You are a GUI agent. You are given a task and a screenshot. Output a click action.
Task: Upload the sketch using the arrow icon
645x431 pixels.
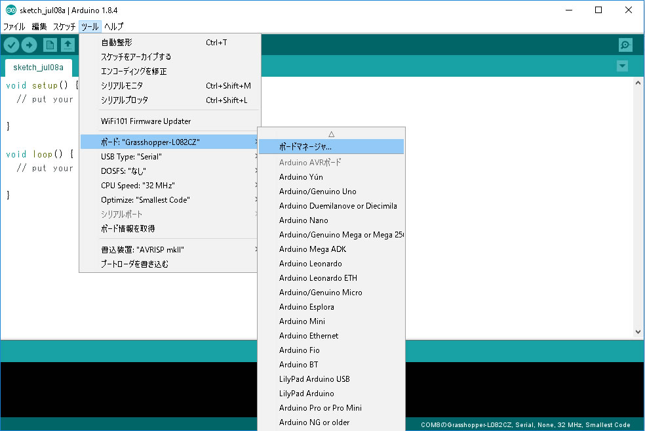[29, 45]
